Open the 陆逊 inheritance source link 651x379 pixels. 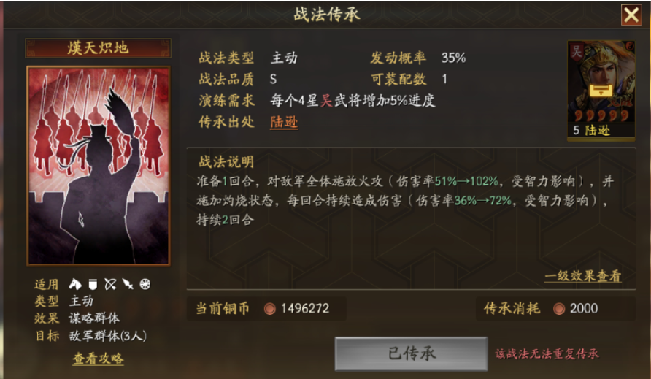(284, 122)
